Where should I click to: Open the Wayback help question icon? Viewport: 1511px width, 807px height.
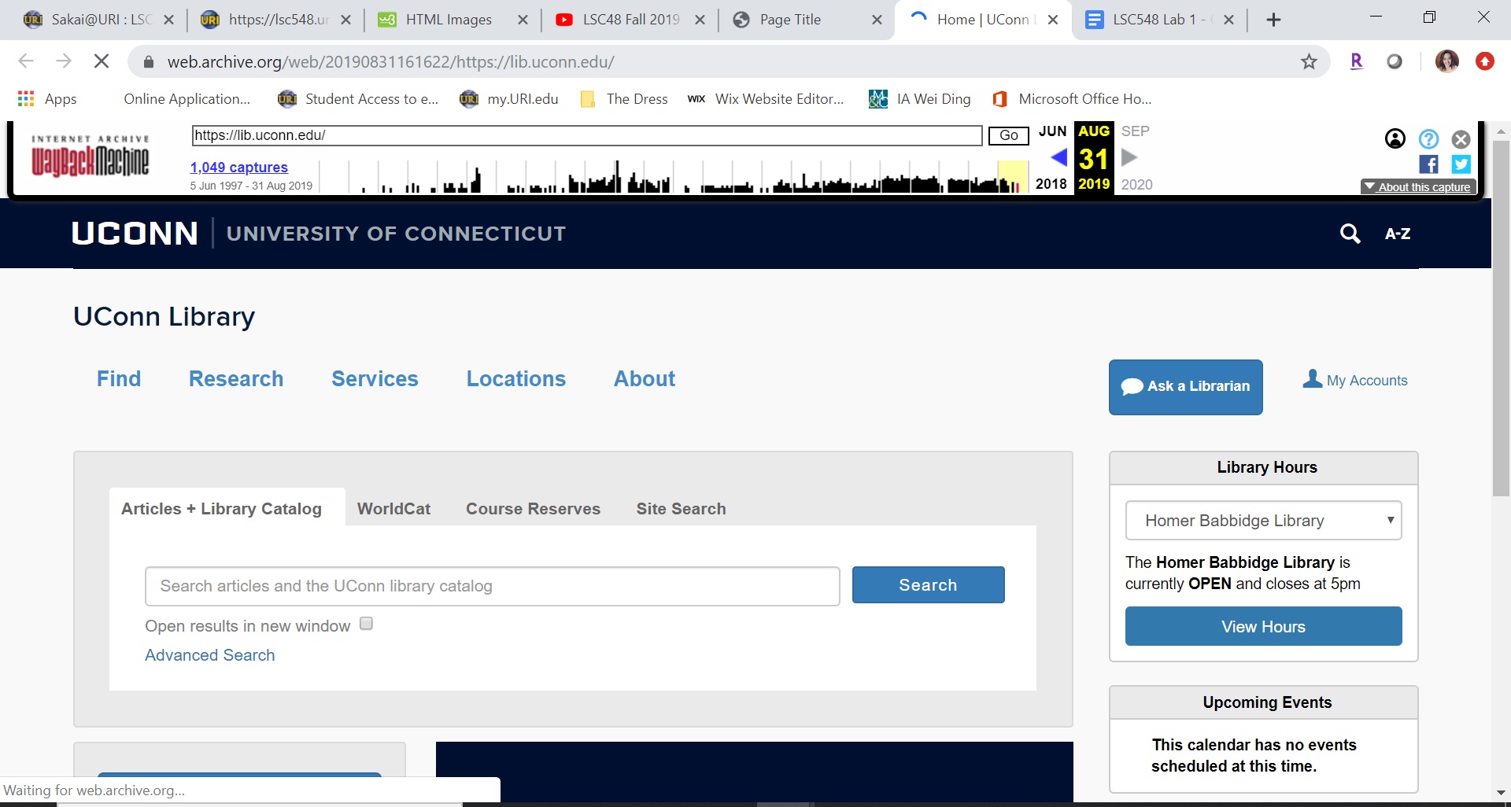[1428, 139]
